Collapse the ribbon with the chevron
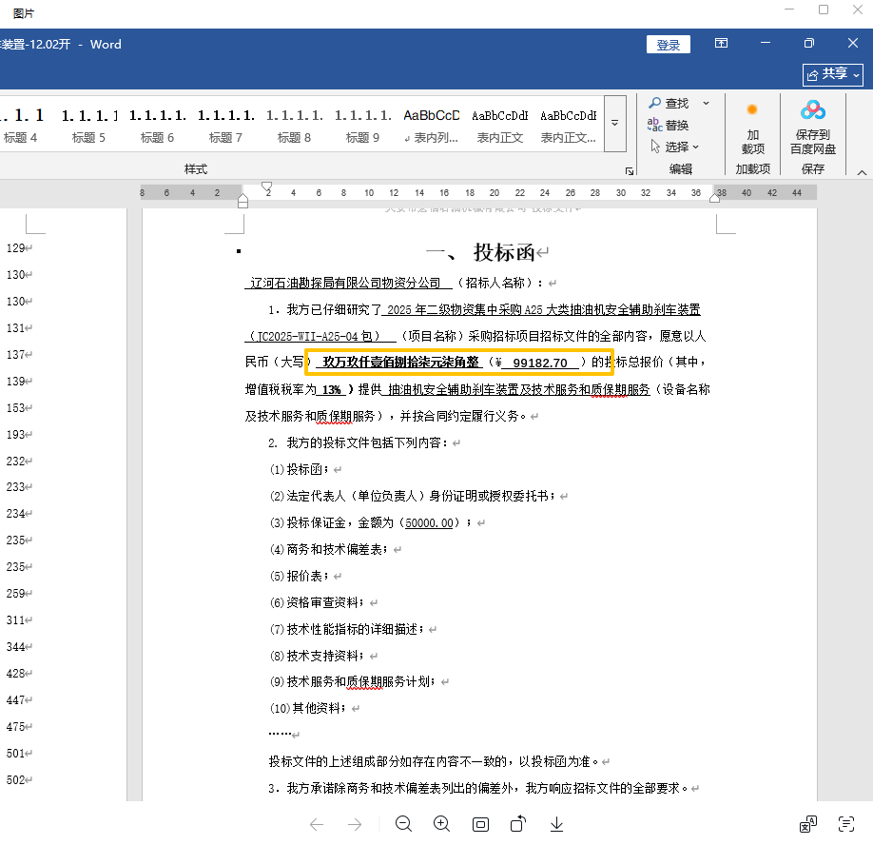 pyautogui.click(x=862, y=172)
